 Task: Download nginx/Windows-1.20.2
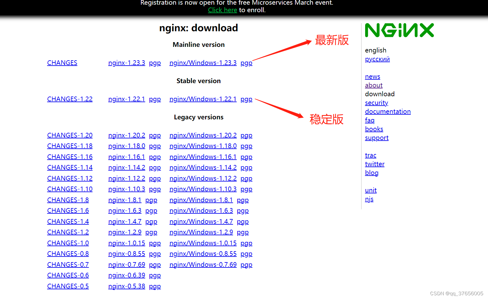tap(203, 135)
